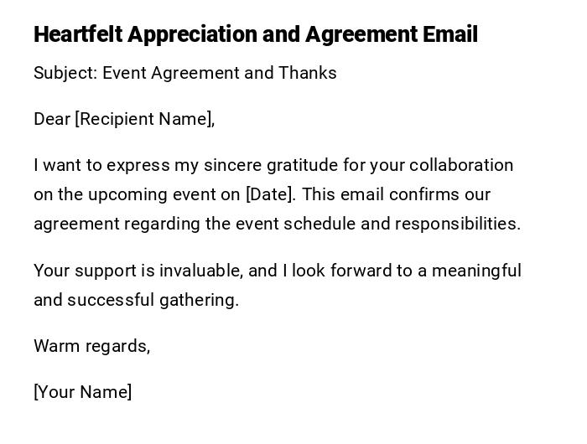The image size is (587, 444).
Task: Click the word agreement starting the third body line
Action: point(75,224)
